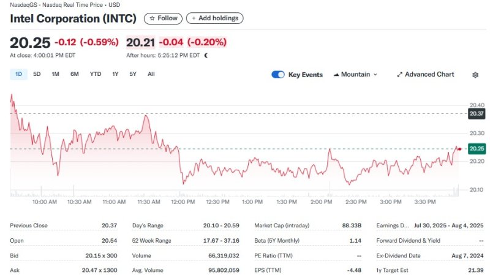The height and width of the screenshot is (280, 490).
Task: Click the After hours 5:25:12 PM EDT timestamp
Action: 163,55
